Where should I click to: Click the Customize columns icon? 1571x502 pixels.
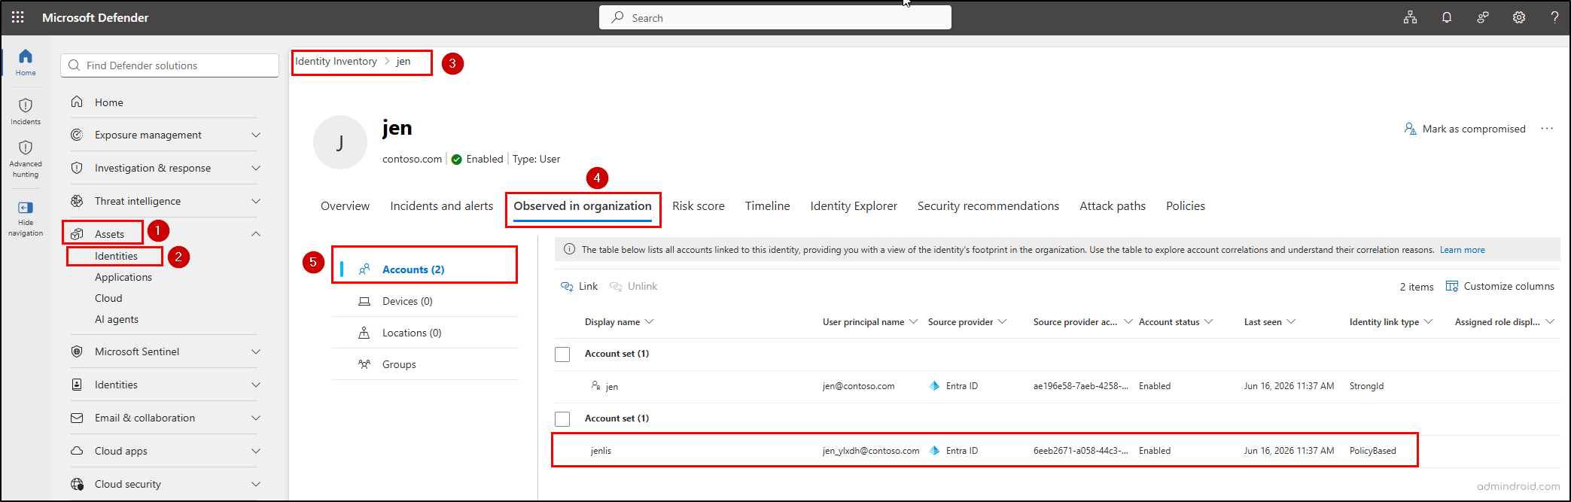pyautogui.click(x=1452, y=286)
